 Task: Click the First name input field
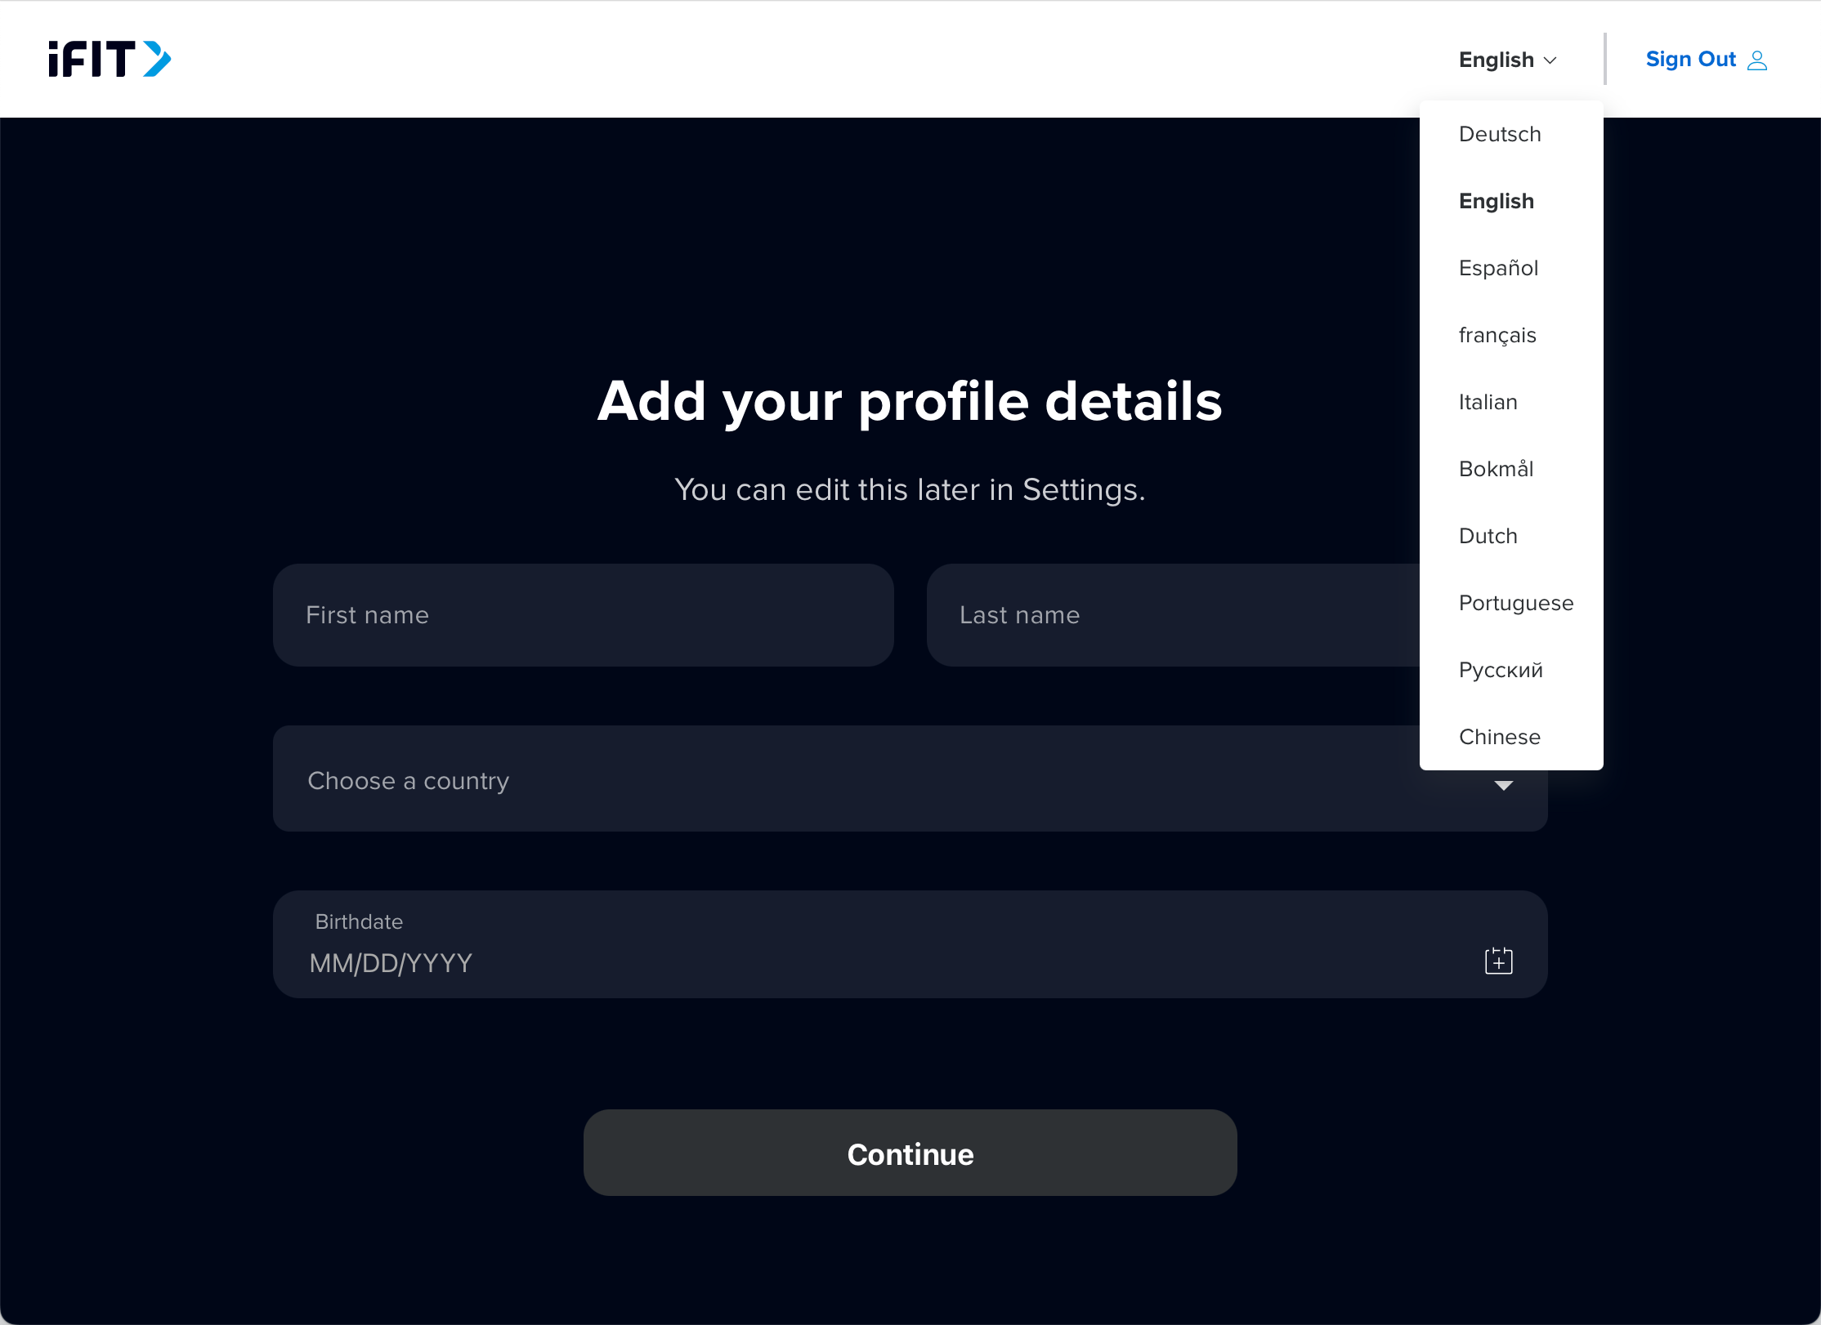582,614
